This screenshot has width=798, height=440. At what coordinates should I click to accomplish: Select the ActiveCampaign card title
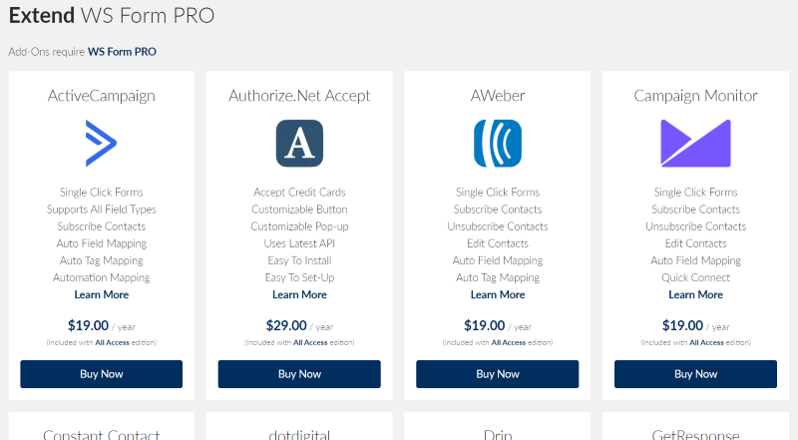(x=102, y=96)
